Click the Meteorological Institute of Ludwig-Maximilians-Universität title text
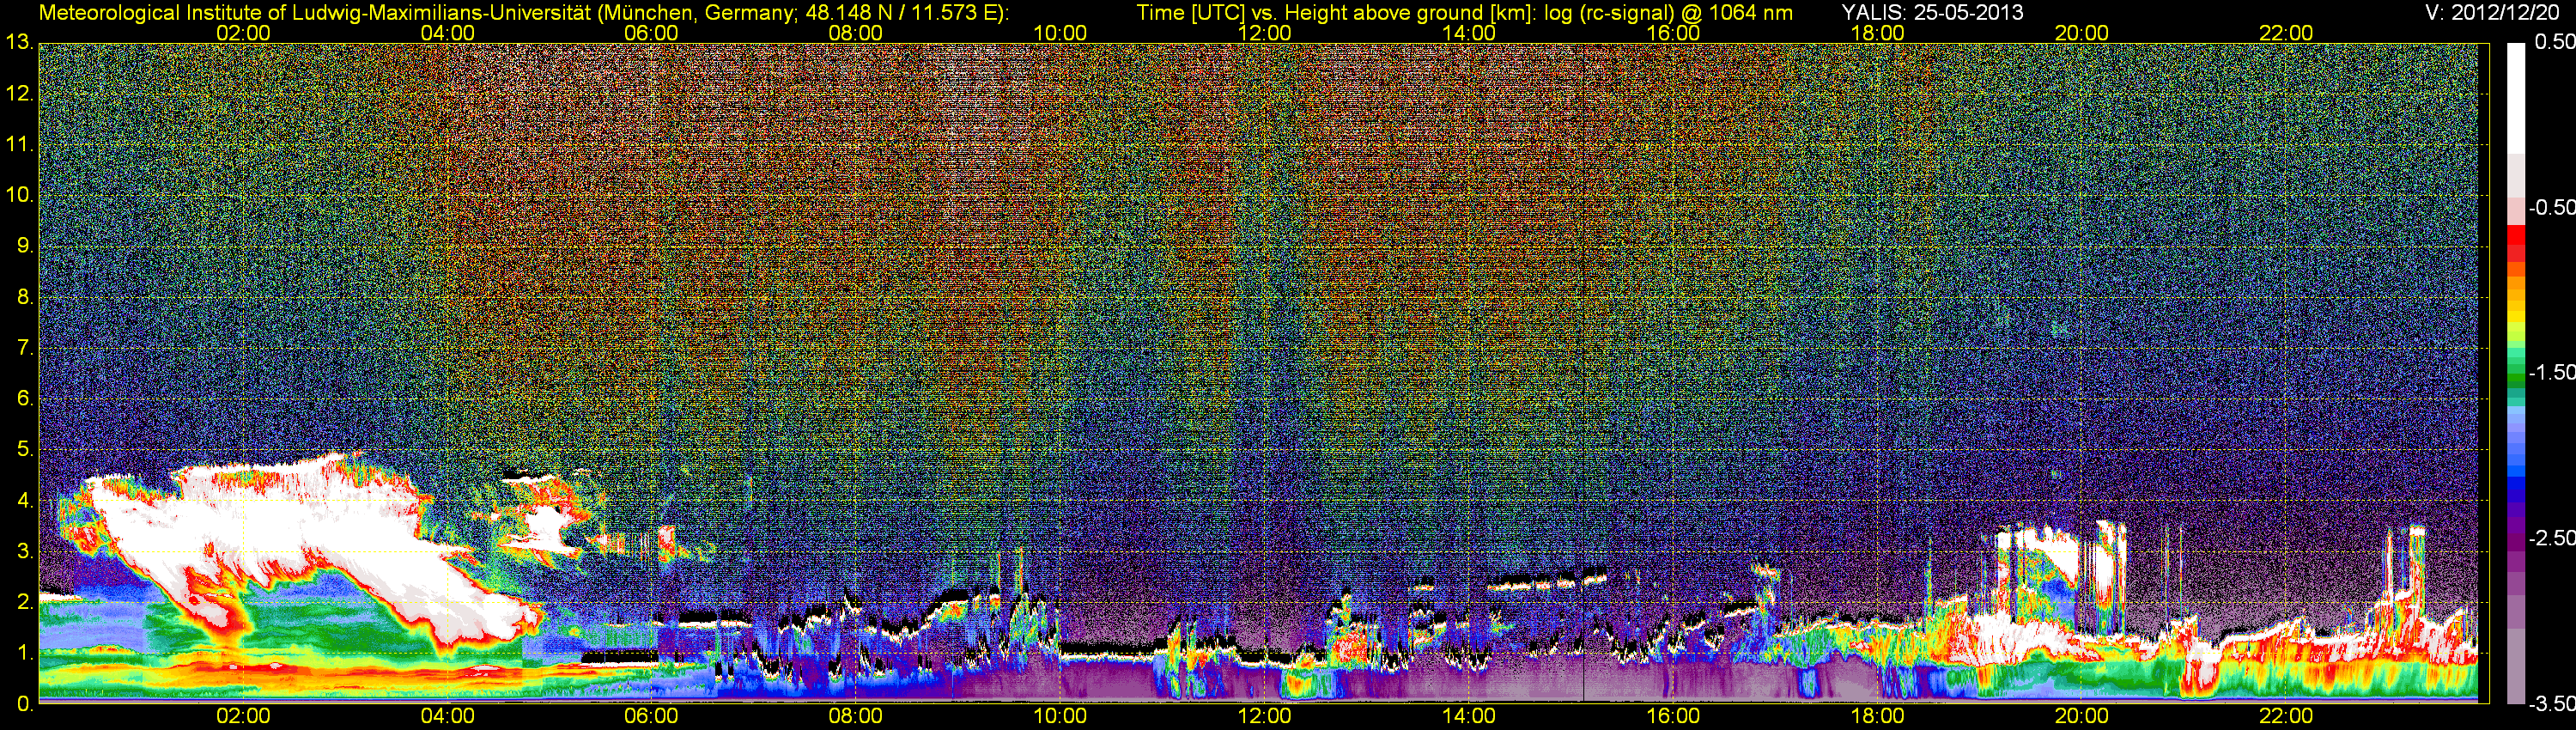 tap(523, 13)
